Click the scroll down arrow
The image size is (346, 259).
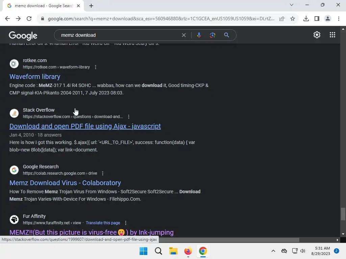coord(343,234)
